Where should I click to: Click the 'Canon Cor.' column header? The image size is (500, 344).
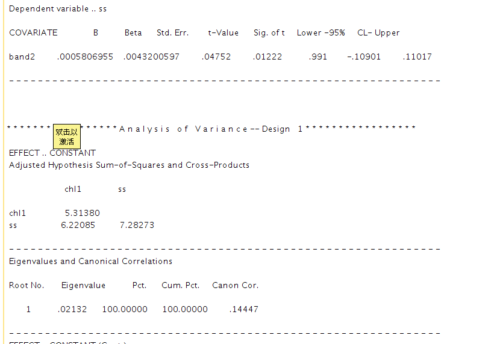point(235,285)
